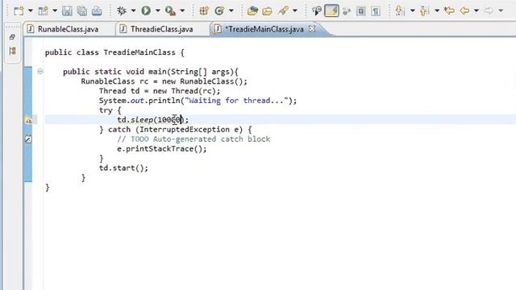Toggle Block Selection mode
The image size is (516, 290).
[x=360, y=11]
